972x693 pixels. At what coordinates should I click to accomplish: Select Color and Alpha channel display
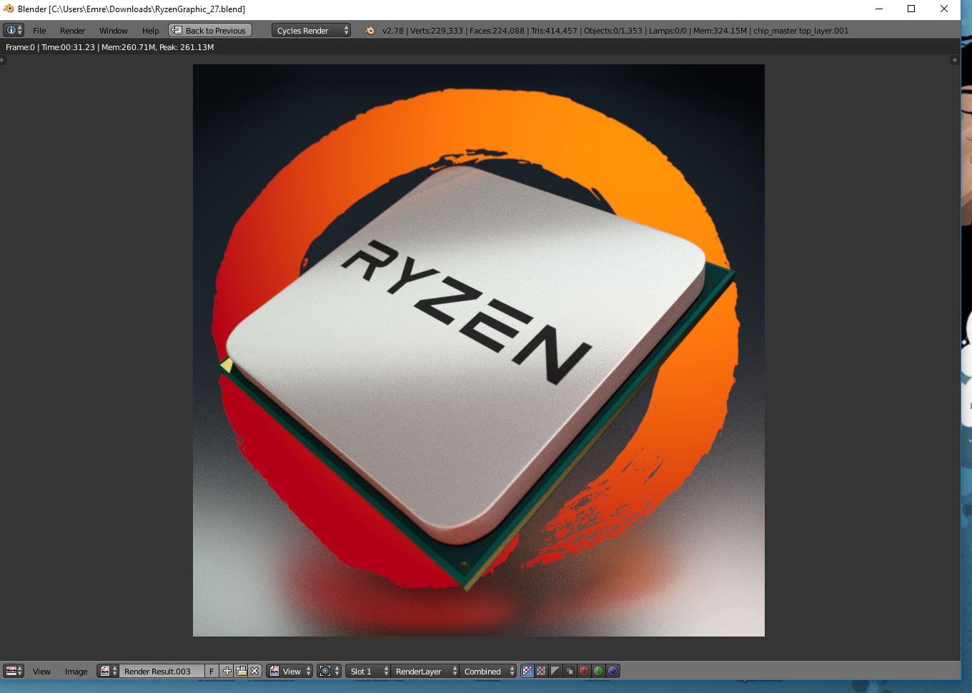click(527, 671)
